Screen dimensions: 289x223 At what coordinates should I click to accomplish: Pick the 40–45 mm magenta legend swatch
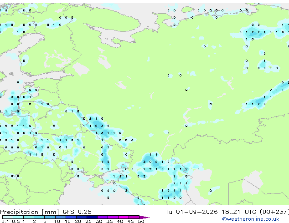[x=124, y=217]
